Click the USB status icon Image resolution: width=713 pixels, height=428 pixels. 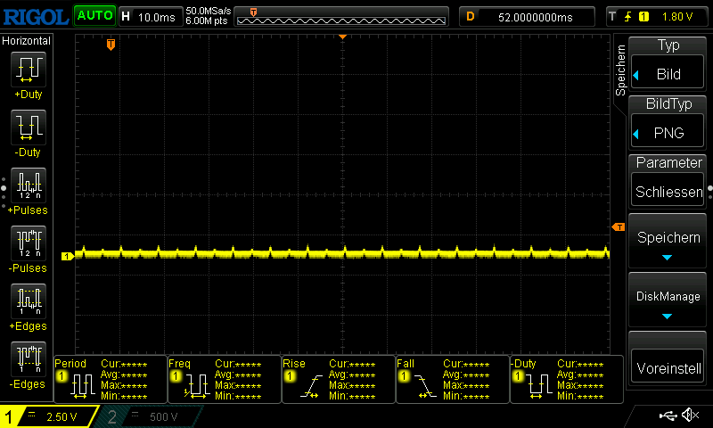(x=668, y=416)
